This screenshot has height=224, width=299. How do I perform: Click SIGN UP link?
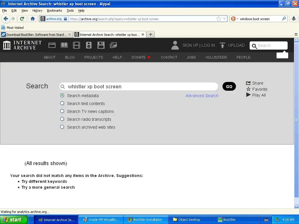click(x=190, y=45)
